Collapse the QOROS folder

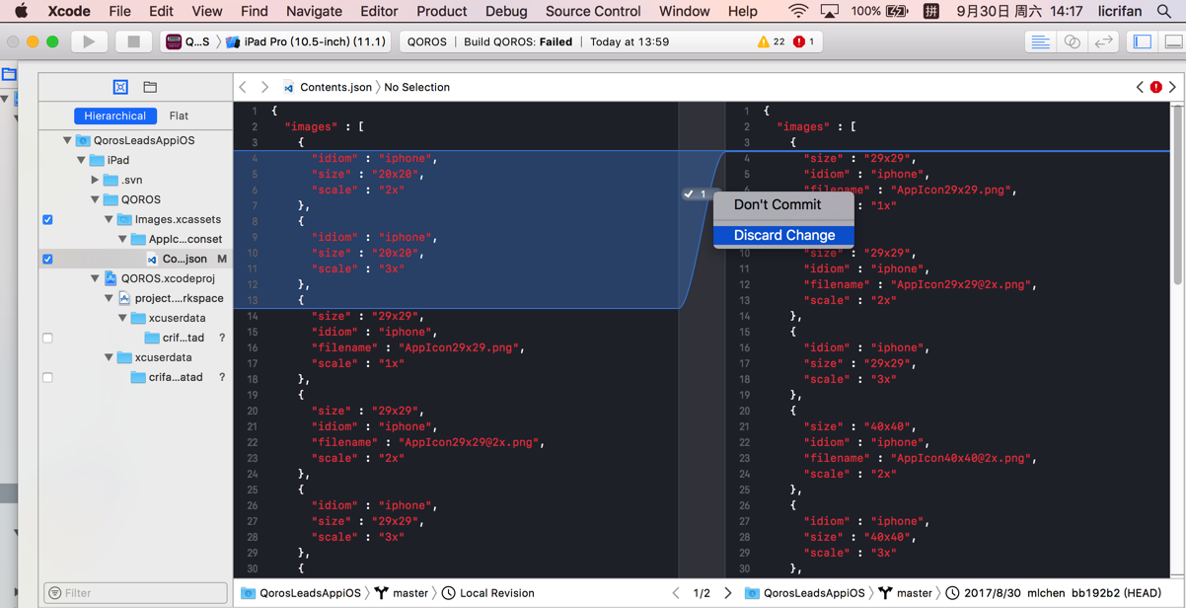[x=95, y=199]
